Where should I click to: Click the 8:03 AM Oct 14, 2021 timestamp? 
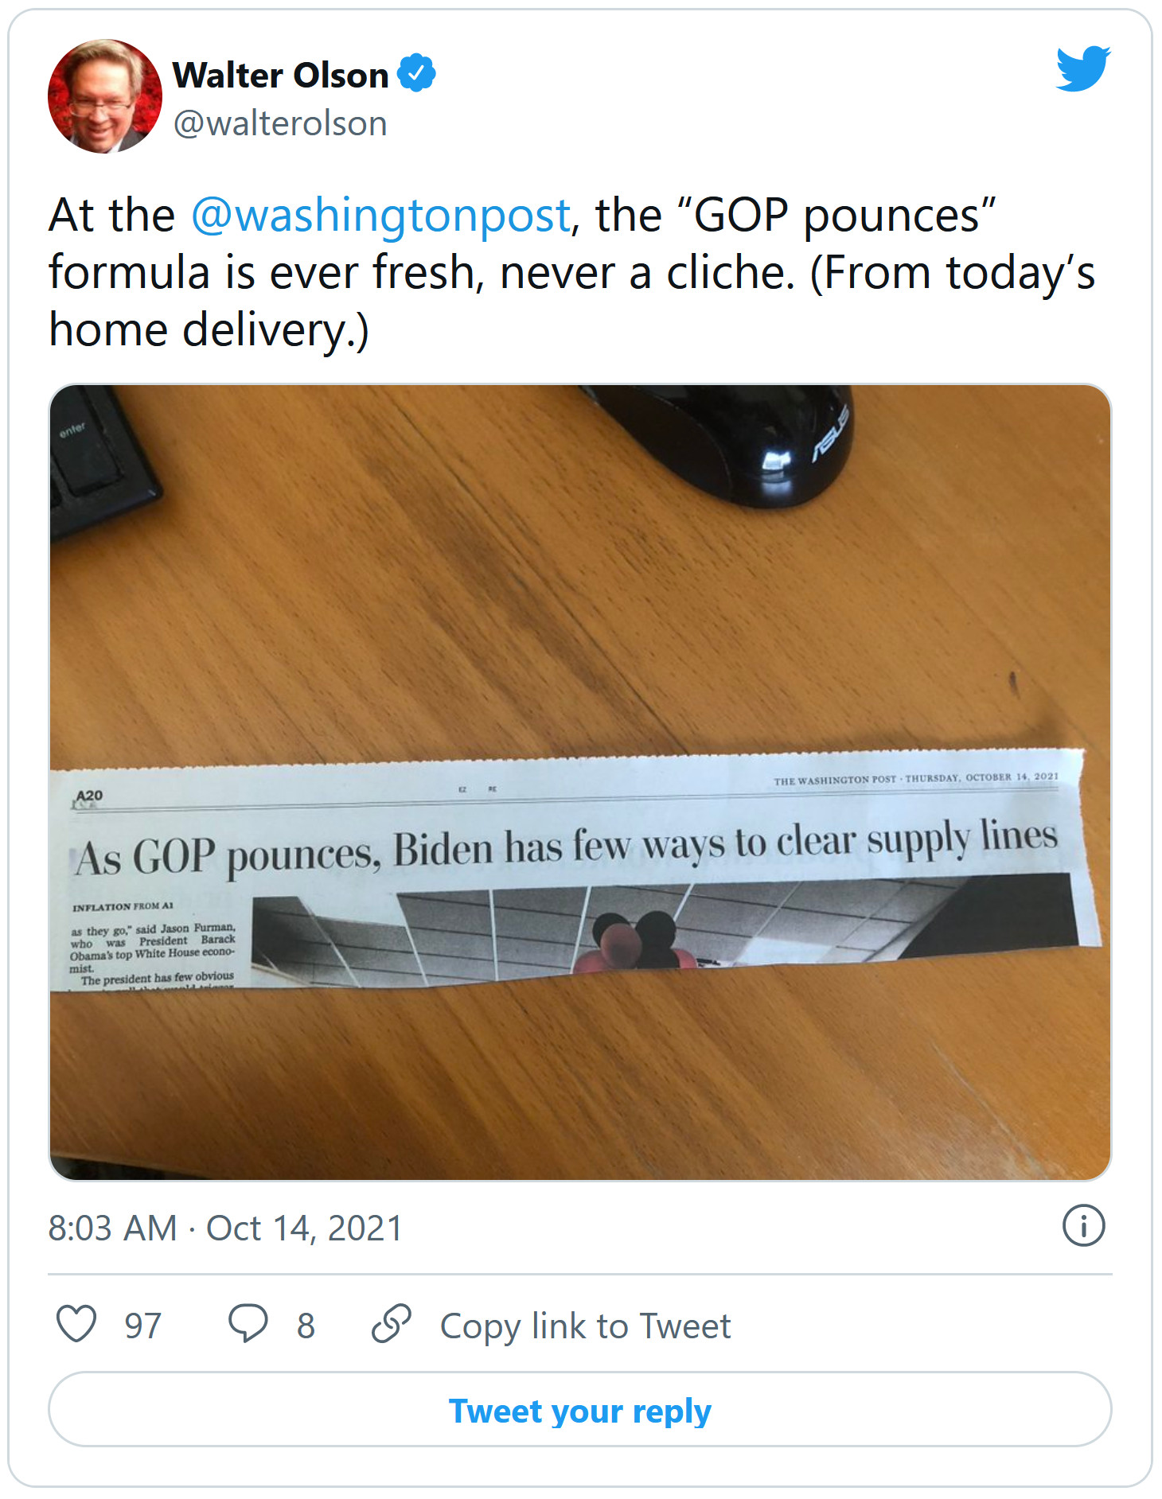tap(225, 1228)
